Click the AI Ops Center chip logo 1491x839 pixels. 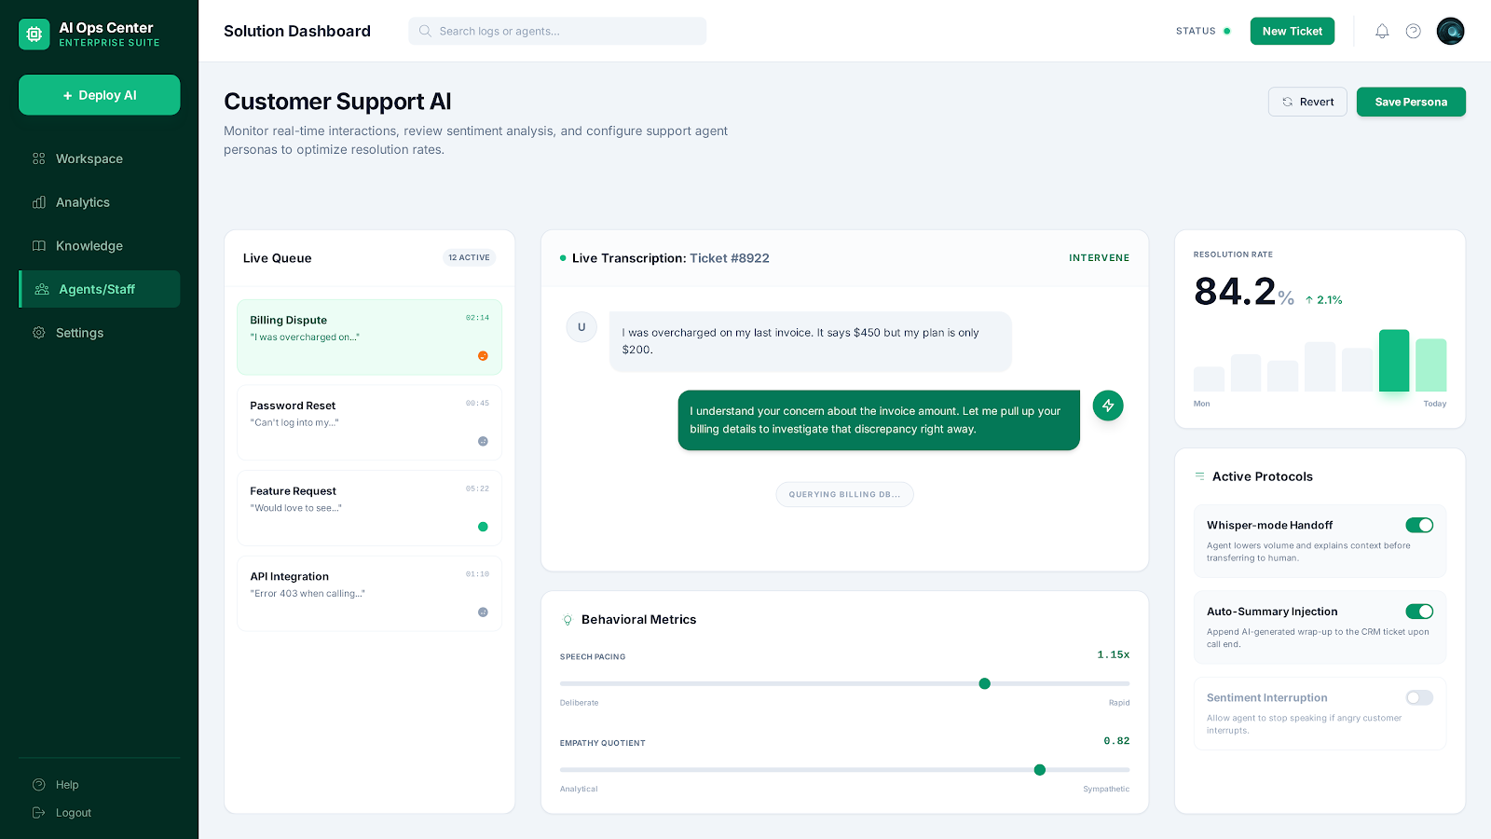tap(34, 34)
